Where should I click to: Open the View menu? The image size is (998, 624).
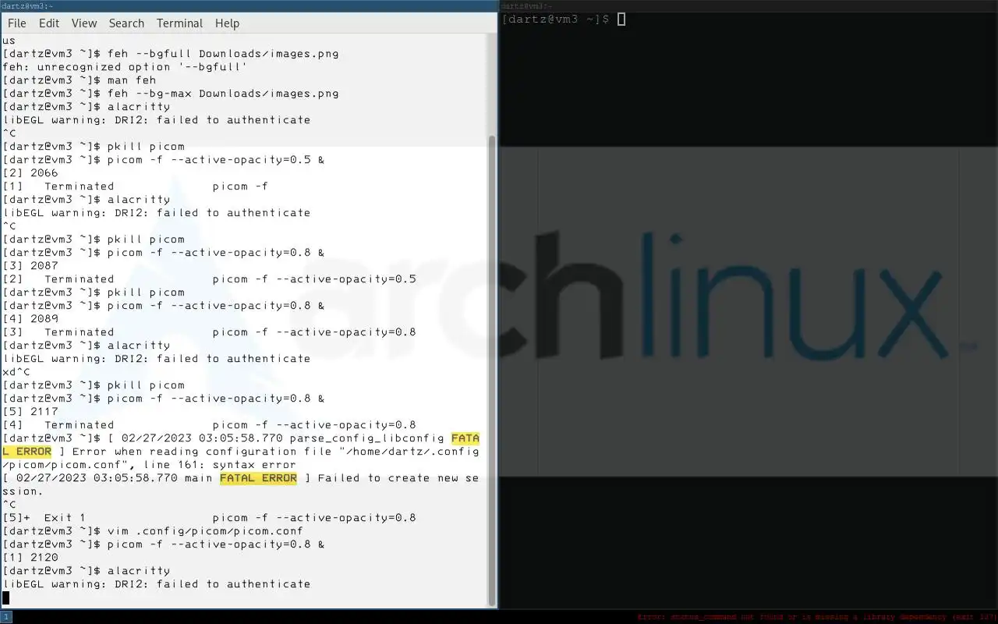pyautogui.click(x=84, y=23)
